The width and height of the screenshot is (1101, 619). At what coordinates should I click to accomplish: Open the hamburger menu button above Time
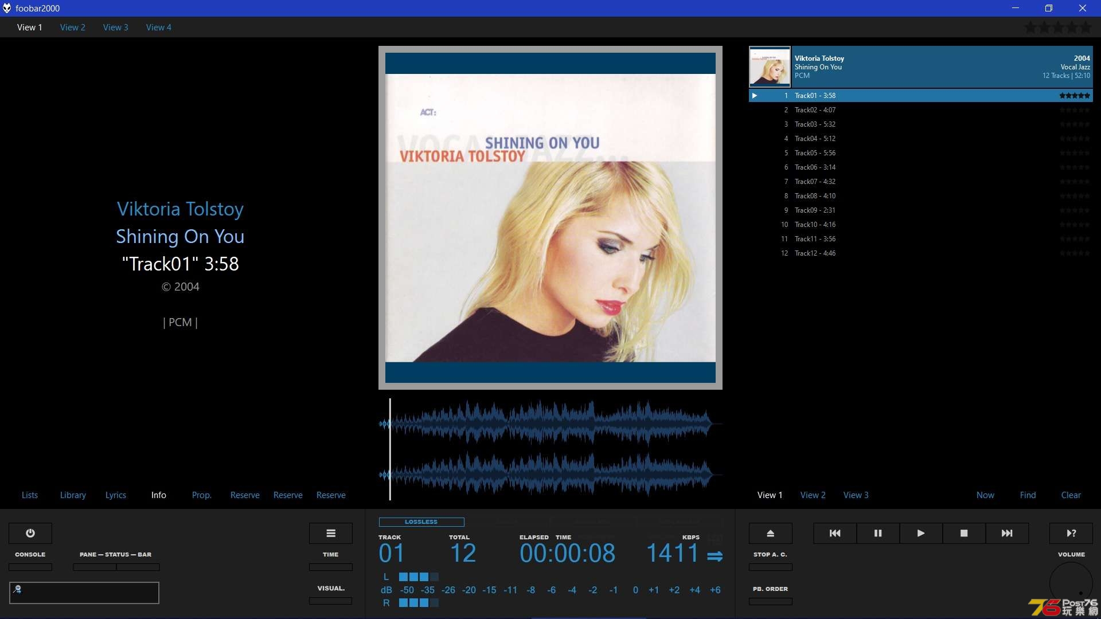click(x=331, y=533)
